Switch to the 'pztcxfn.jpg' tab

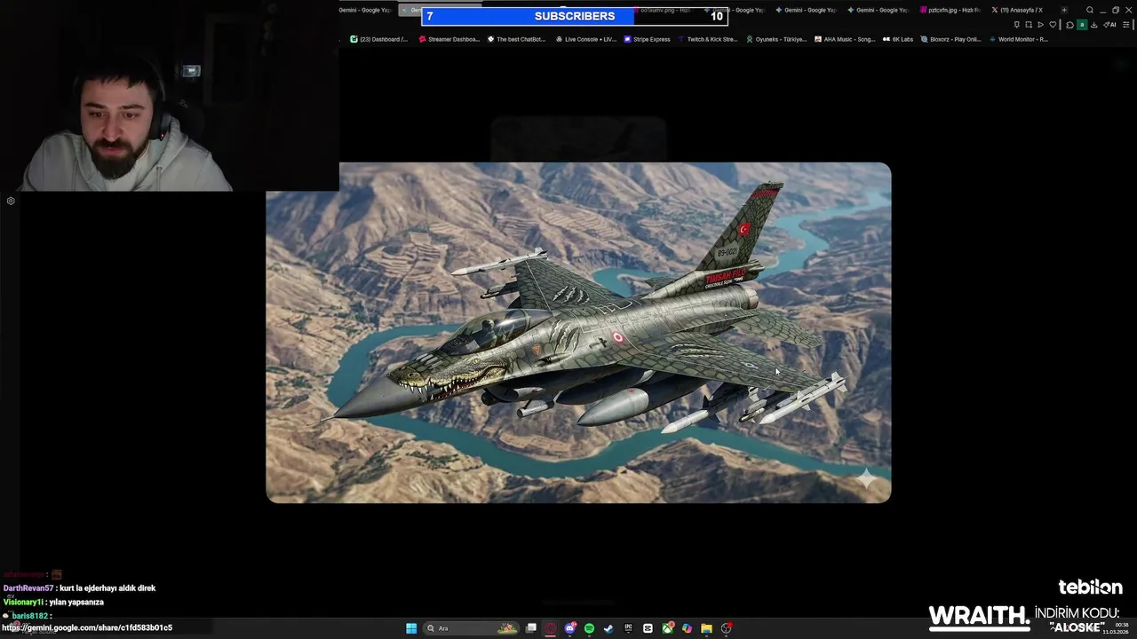[x=950, y=10]
